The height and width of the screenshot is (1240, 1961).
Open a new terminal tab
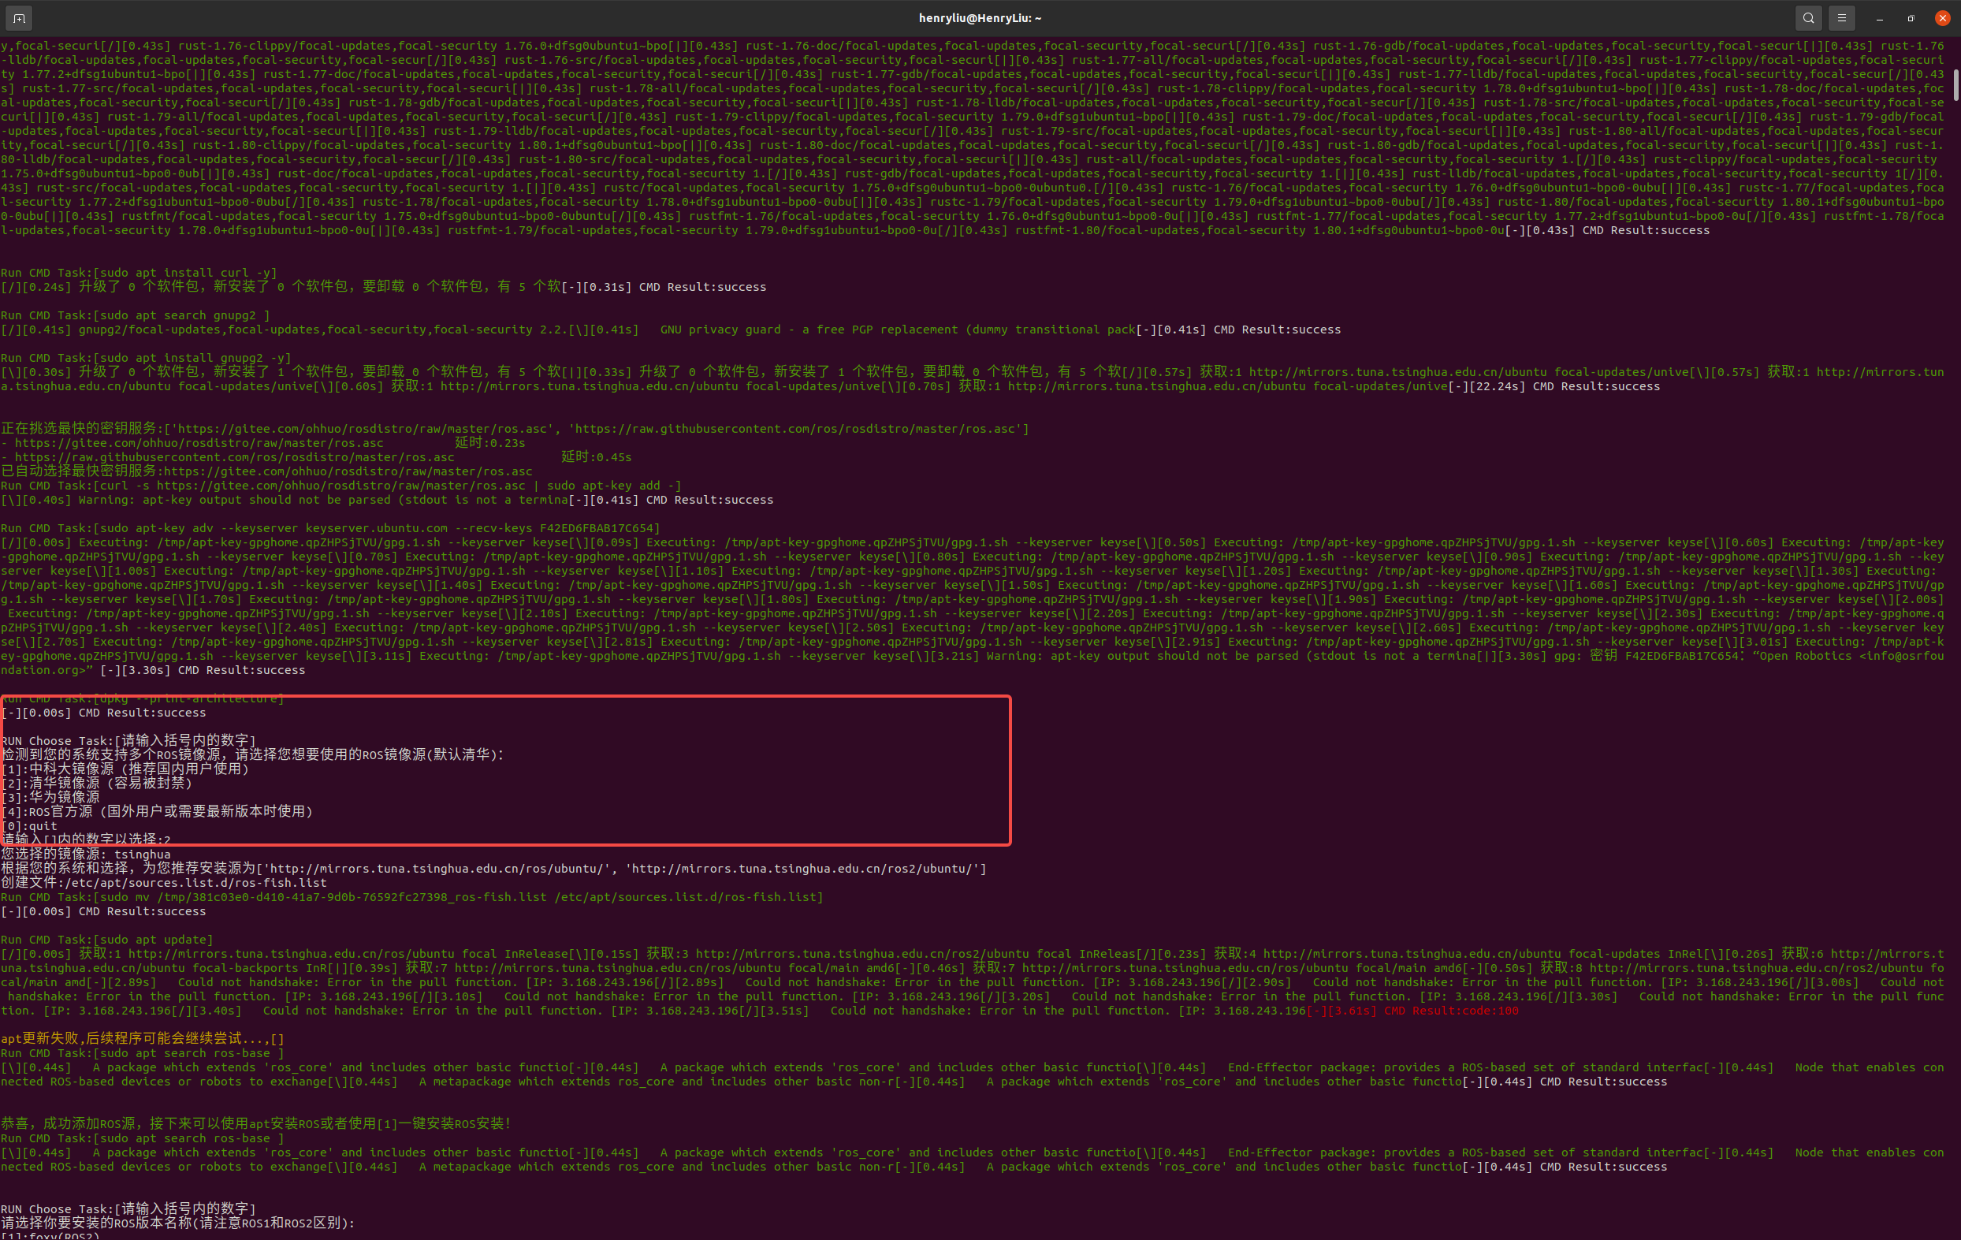(19, 17)
